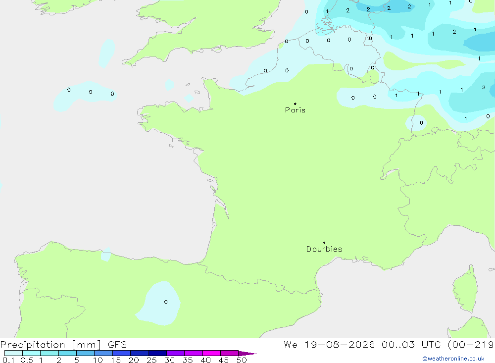Click the Dourbies city label
Image resolution: width=495 pixels, height=363 pixels.
[x=324, y=249]
